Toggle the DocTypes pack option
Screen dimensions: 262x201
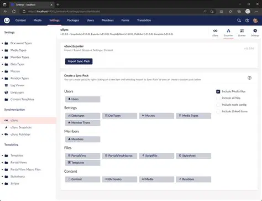pos(120,116)
